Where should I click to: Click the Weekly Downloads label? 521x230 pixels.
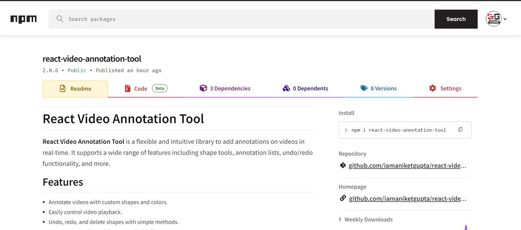pos(369,220)
